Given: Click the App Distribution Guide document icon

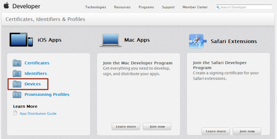Looking at the screenshot, I should click(15, 113).
